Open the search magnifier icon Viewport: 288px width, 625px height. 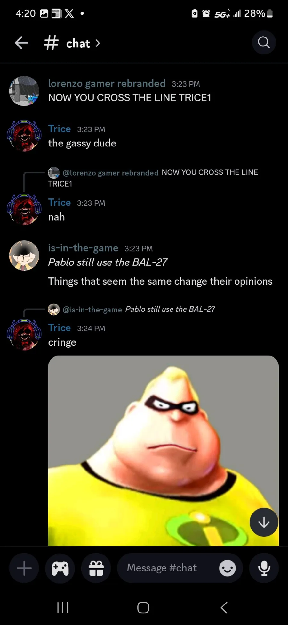click(264, 42)
